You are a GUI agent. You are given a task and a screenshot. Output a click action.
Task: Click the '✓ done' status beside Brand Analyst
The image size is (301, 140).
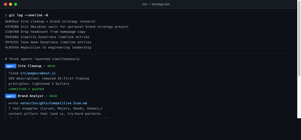click(x=51, y=96)
